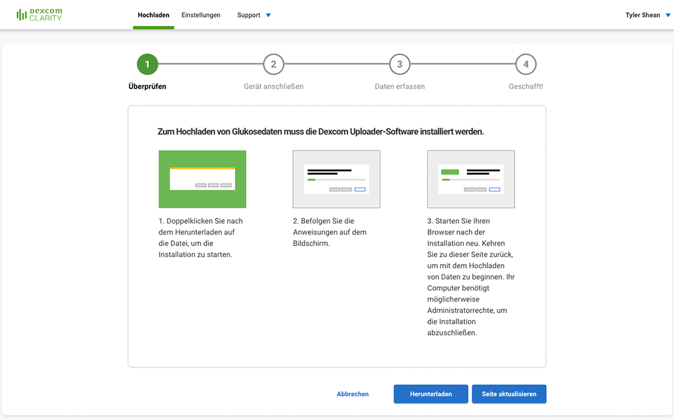The image size is (674, 420).
Task: Open the Einstellungen tab
Action: click(x=201, y=15)
